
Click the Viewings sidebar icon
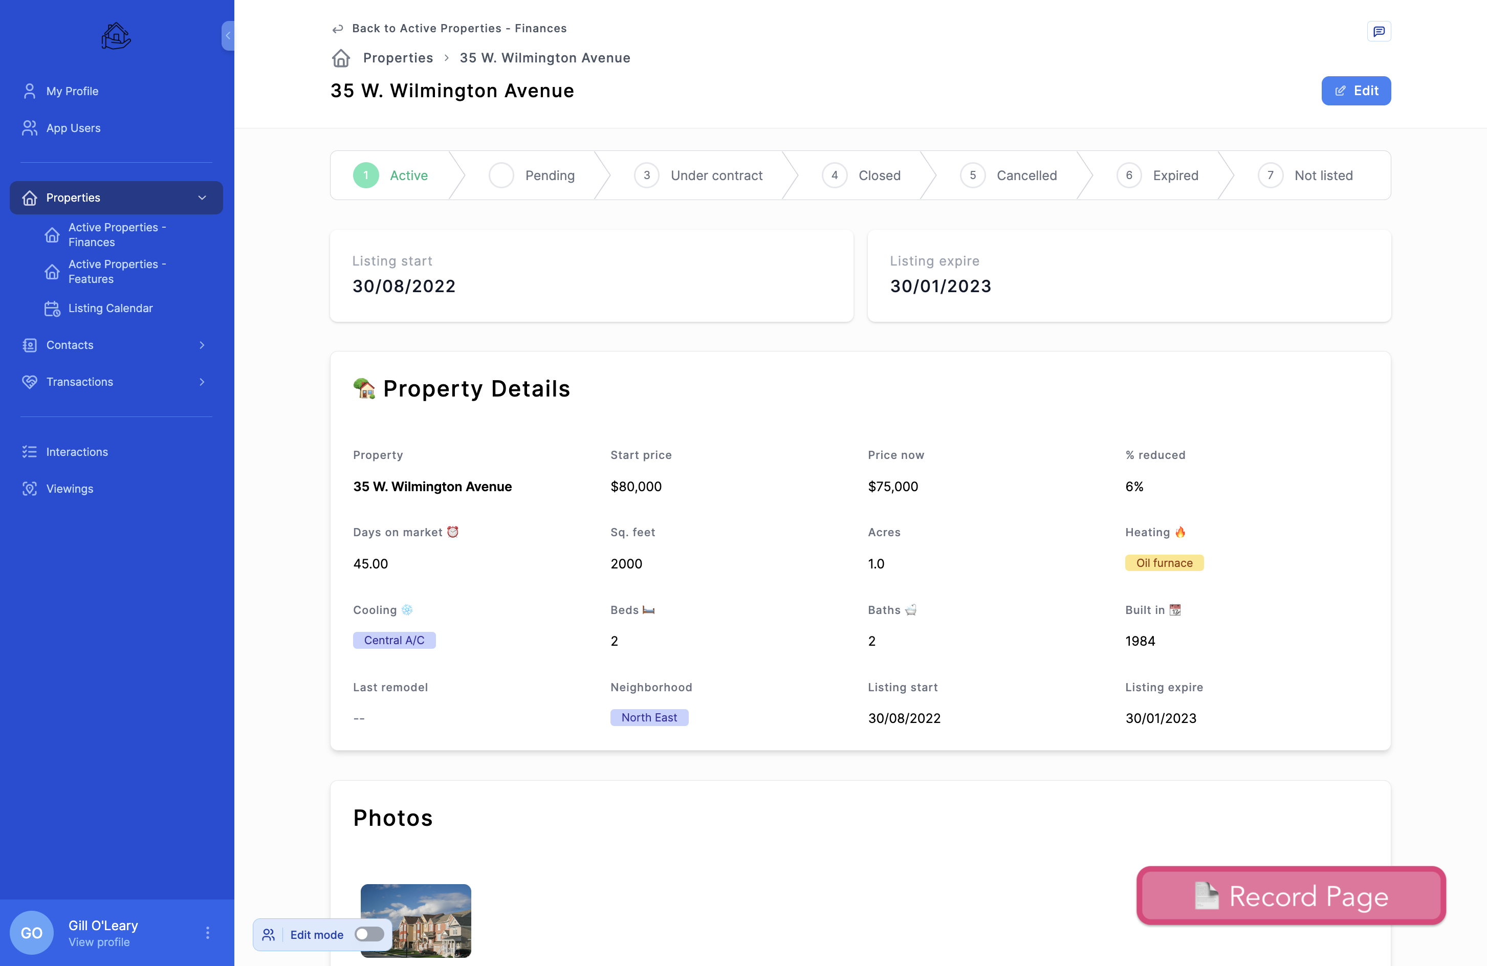pos(29,489)
